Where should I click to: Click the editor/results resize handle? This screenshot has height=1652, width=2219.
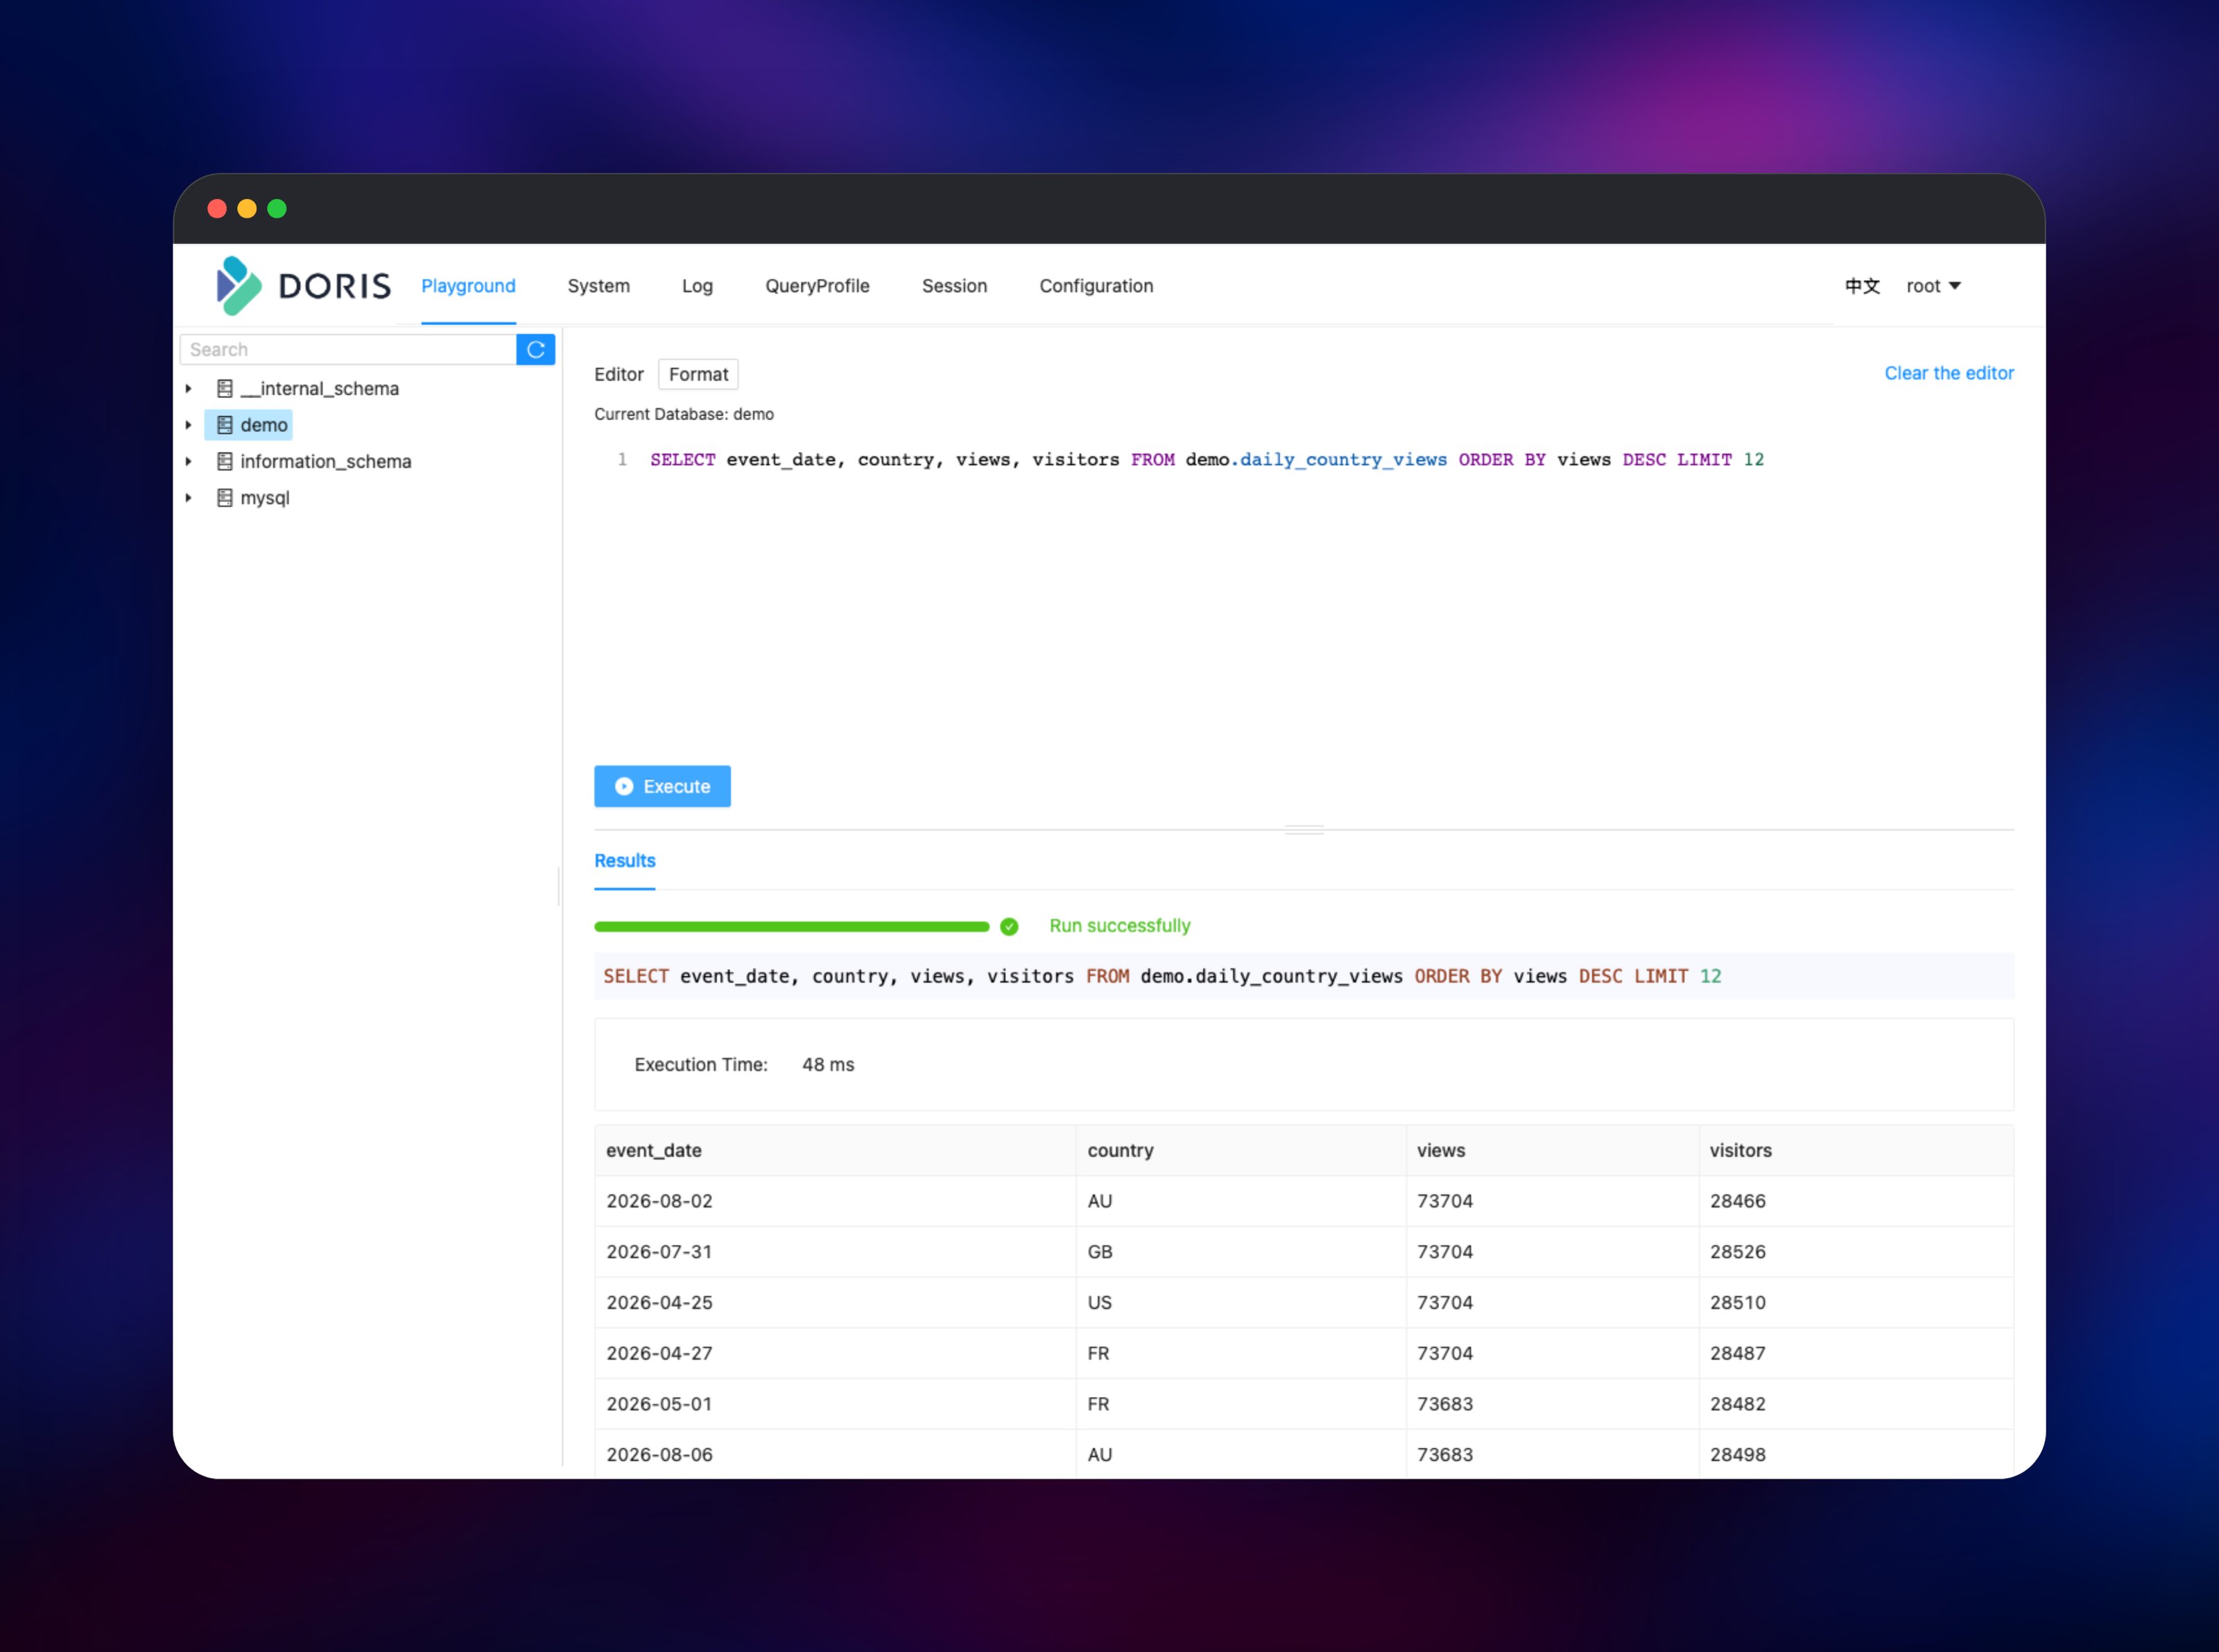1304,830
